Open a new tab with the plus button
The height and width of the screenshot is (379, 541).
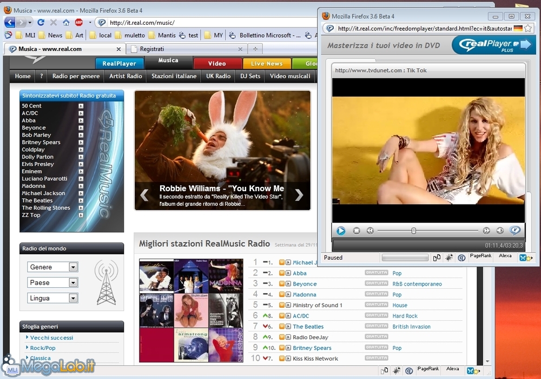[x=255, y=49]
